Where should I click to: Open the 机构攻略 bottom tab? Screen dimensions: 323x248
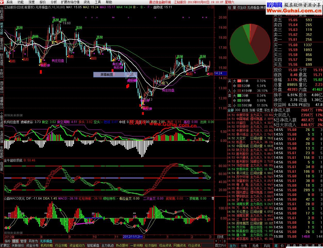click(47, 246)
